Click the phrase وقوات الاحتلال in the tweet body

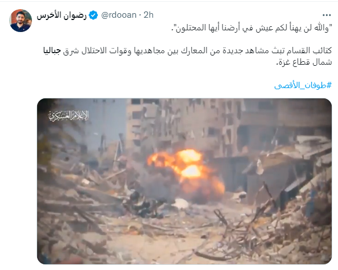pyautogui.click(x=119, y=51)
